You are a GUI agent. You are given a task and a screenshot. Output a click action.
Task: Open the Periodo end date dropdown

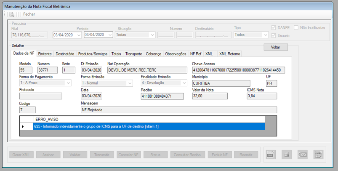point(110,35)
